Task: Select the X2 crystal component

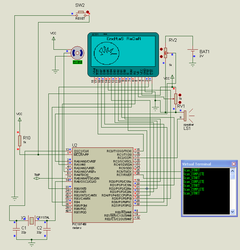Action: pos(32,221)
